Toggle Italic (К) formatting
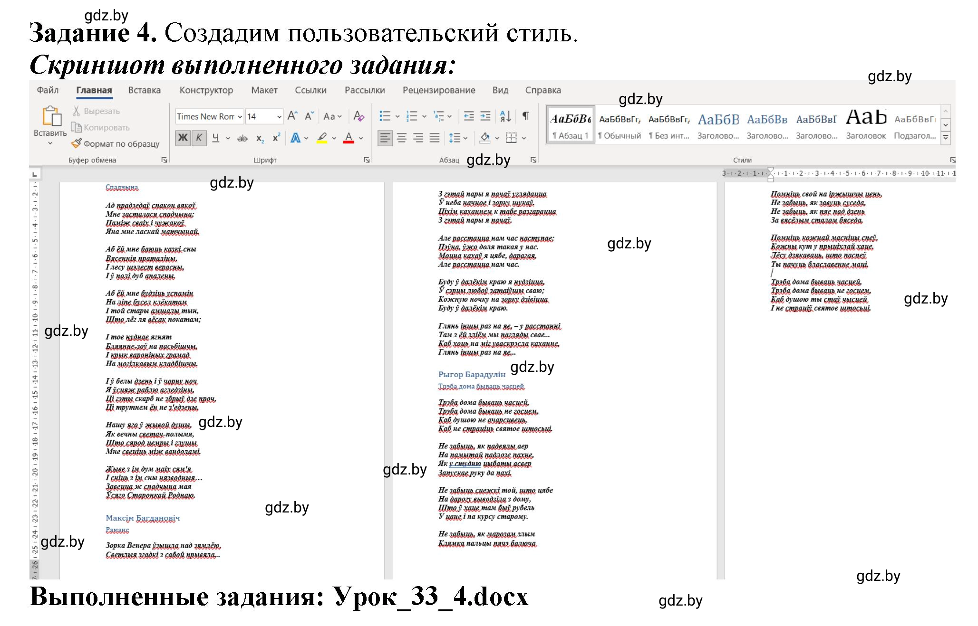Screen dimensions: 978x626 (199, 138)
